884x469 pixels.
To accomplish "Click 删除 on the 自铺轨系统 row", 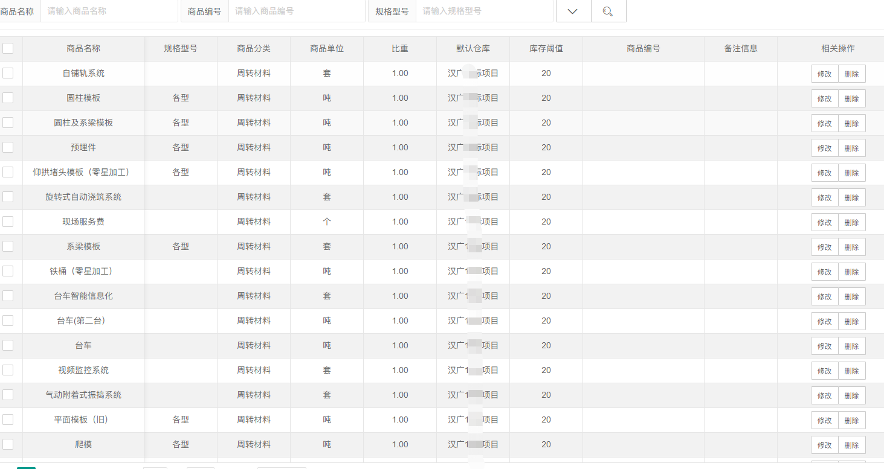I will tap(852, 73).
